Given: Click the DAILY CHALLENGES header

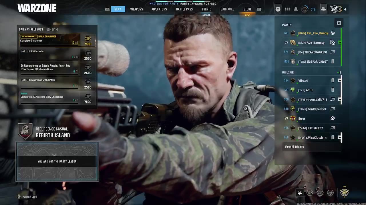Looking at the screenshot, I should tap(31, 29).
